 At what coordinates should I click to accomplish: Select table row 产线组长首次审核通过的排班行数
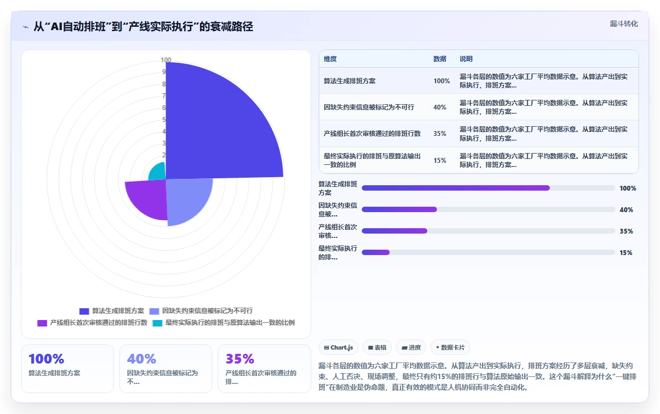coord(479,133)
